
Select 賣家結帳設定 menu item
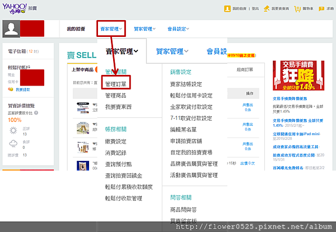coord(186,84)
